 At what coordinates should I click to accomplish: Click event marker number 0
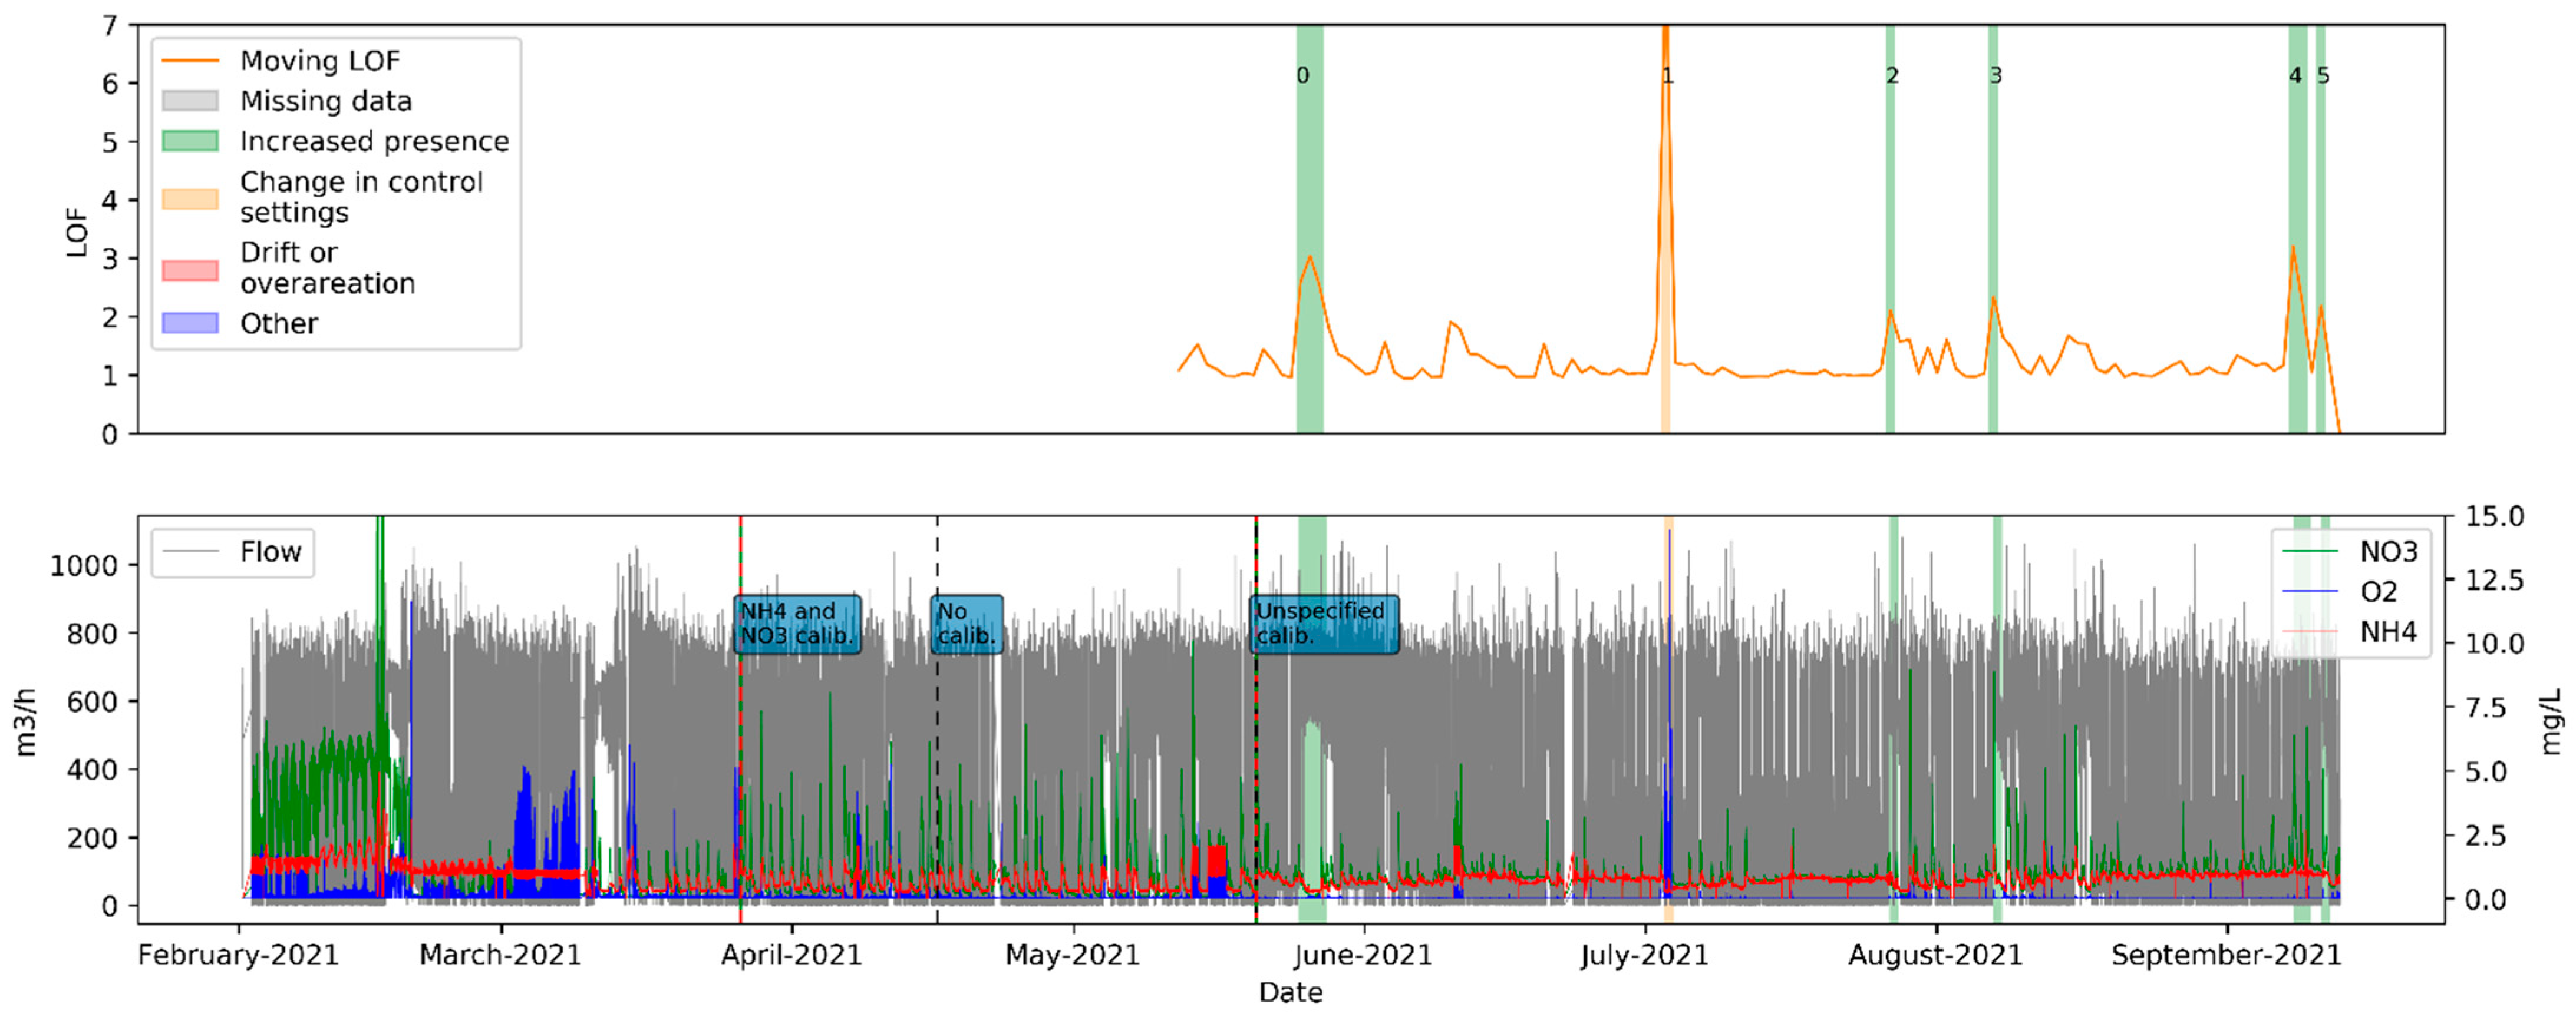pyautogui.click(x=1302, y=76)
